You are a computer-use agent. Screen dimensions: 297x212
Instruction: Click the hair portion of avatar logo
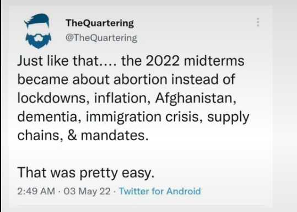click(37, 19)
